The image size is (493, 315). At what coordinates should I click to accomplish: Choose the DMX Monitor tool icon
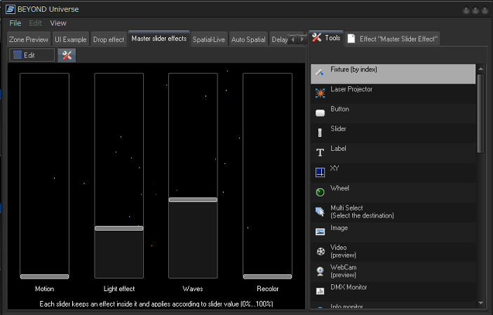tap(320, 291)
